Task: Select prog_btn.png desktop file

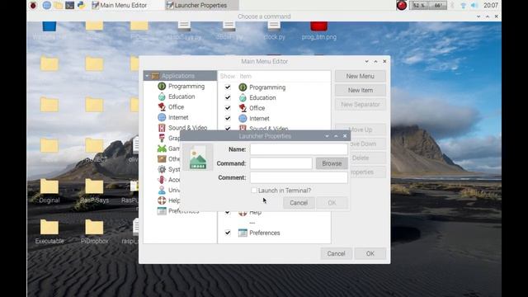Action: [x=319, y=31]
